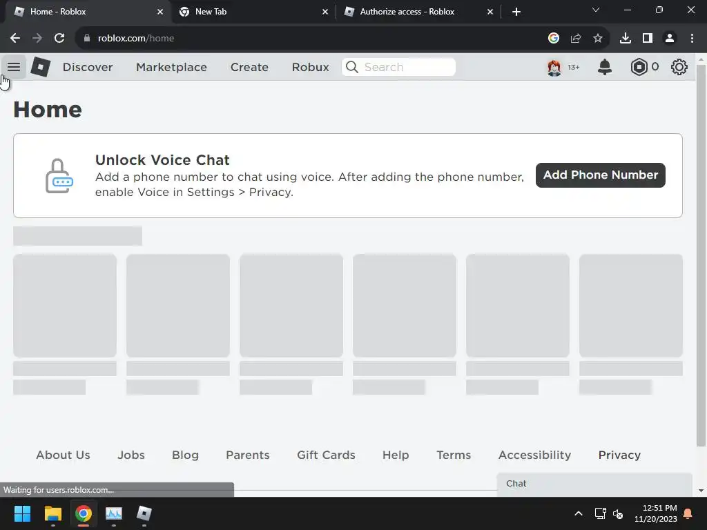The width and height of the screenshot is (707, 530).
Task: Click the scrollbar down arrow
Action: tap(701, 491)
